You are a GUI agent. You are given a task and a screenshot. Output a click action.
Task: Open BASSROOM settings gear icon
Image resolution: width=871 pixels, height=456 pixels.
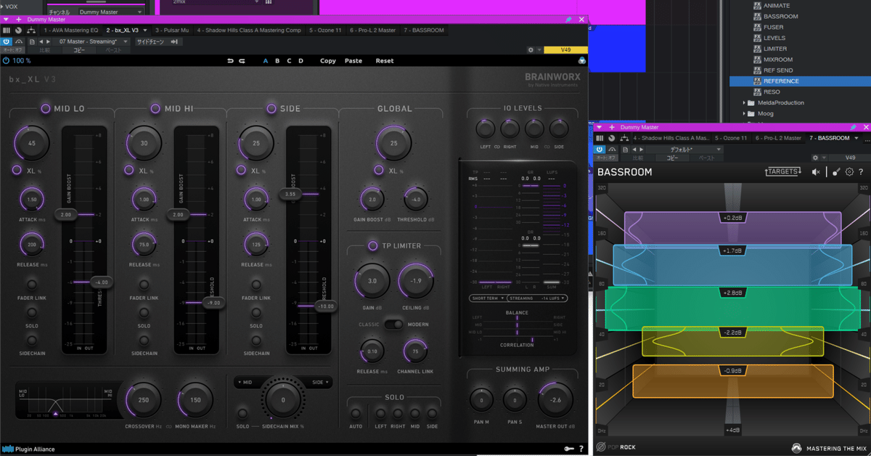pyautogui.click(x=849, y=172)
